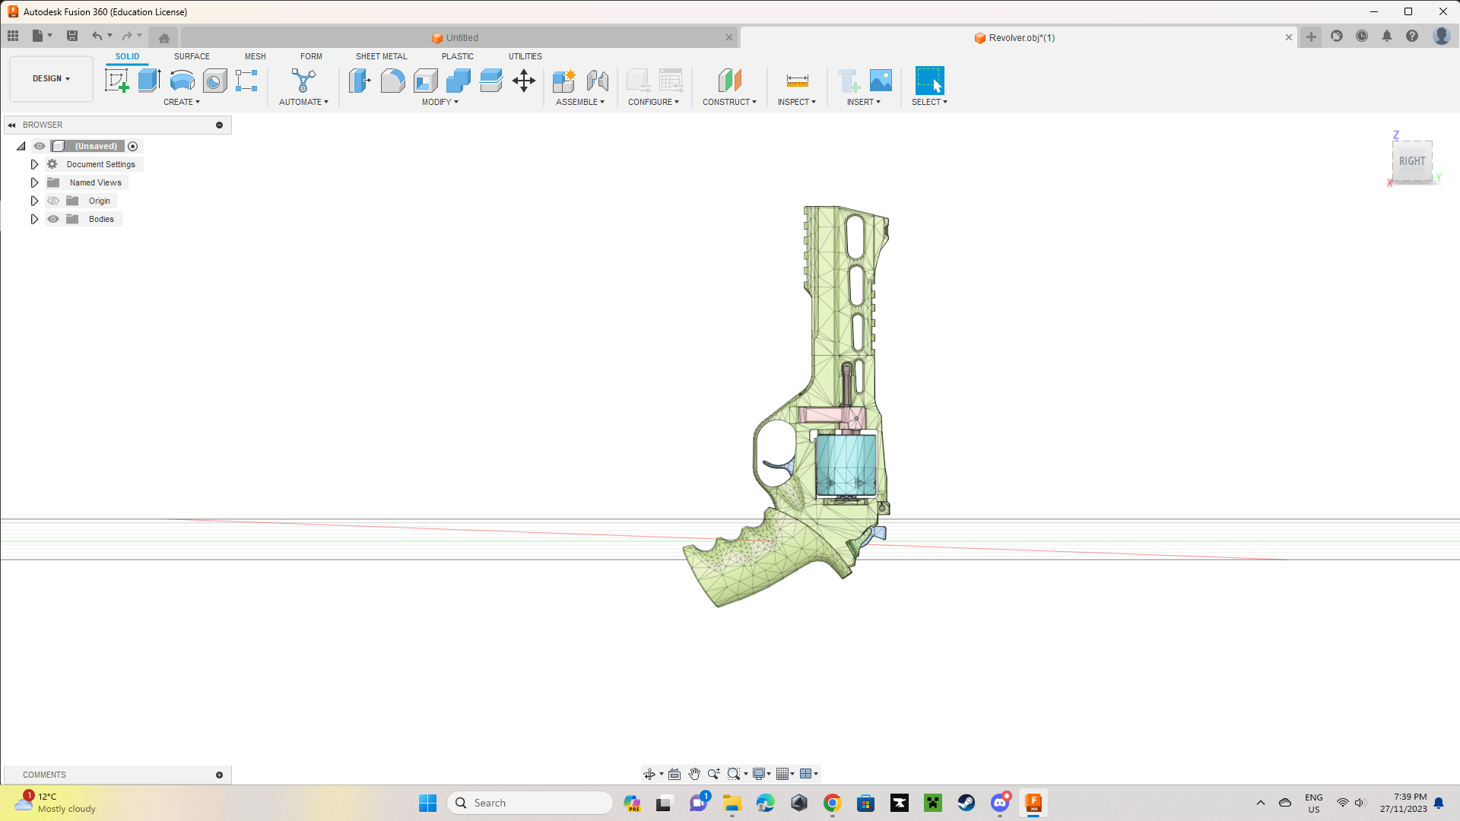Image resolution: width=1460 pixels, height=821 pixels.
Task: Click the Select tool icon
Action: coord(929,81)
